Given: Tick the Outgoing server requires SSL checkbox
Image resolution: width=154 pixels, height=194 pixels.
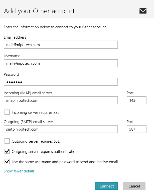Looking at the screenshot, I should pos(7,141).
